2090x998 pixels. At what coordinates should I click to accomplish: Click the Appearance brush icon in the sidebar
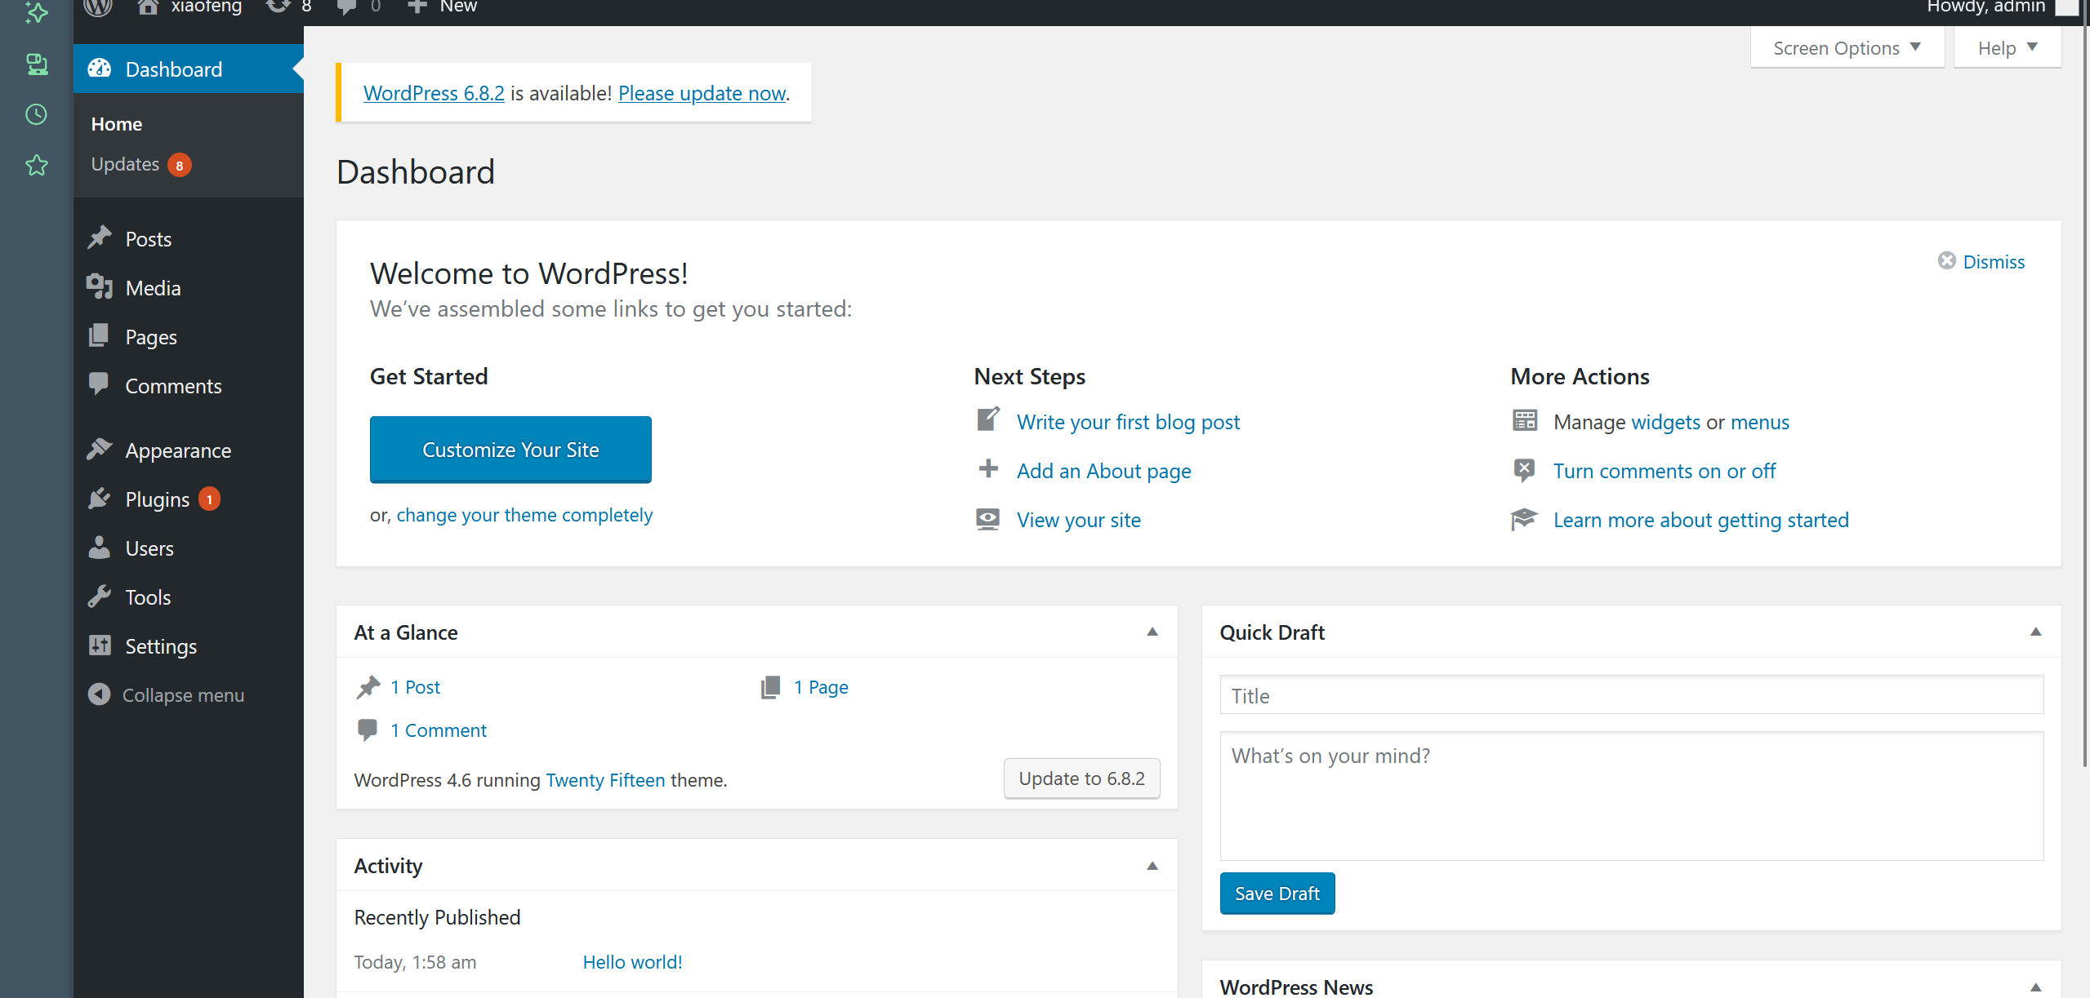(x=100, y=449)
